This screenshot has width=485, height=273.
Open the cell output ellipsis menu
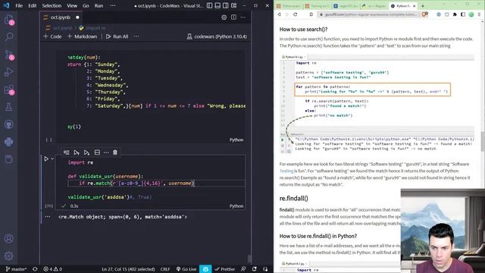48,217
